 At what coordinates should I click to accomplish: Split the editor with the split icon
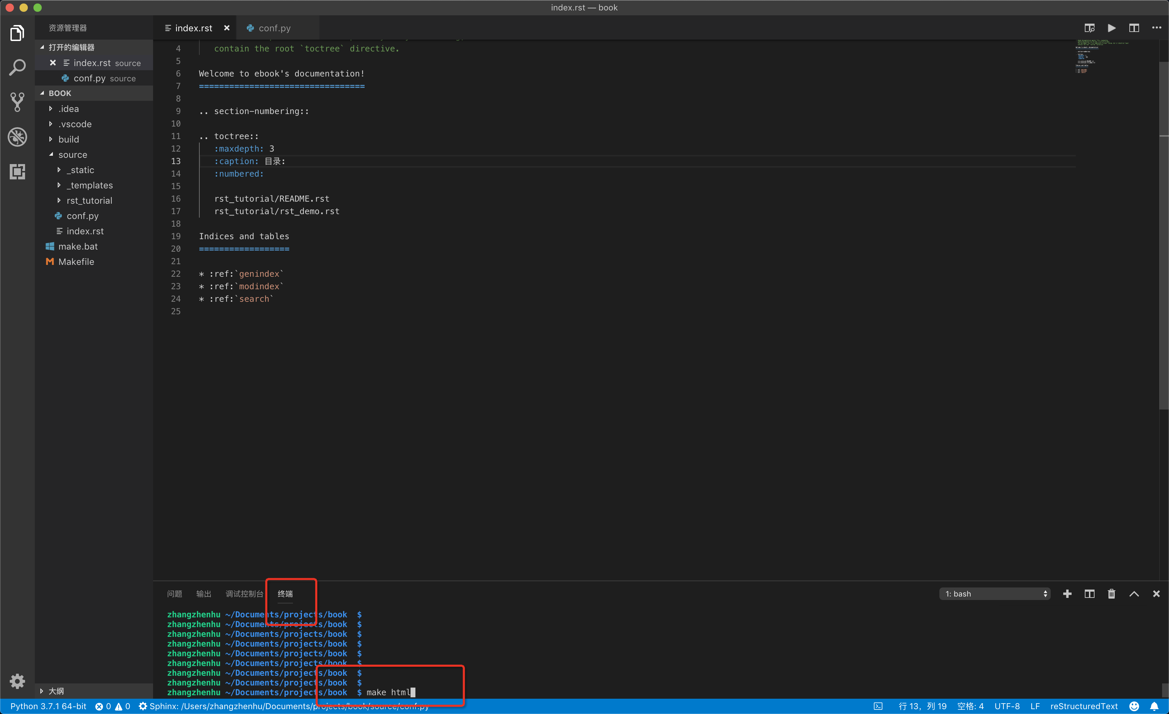(x=1134, y=28)
